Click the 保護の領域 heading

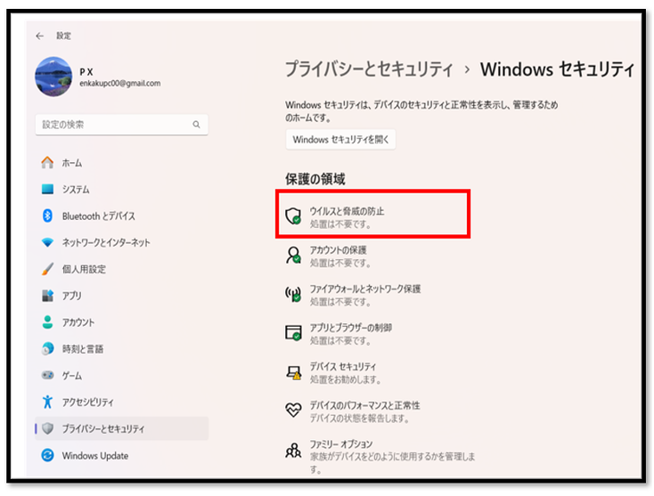[315, 179]
